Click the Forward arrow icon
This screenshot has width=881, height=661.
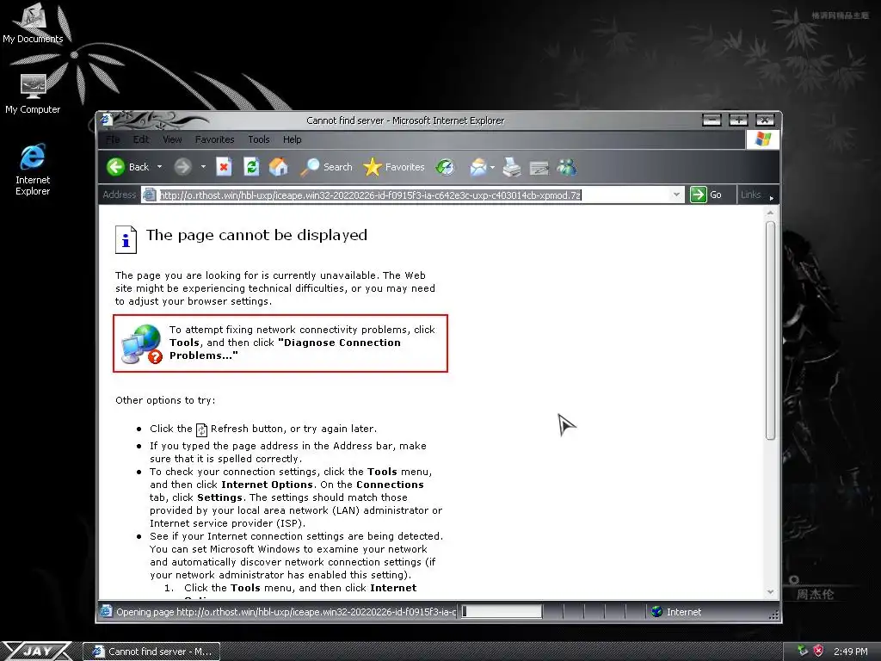182,167
